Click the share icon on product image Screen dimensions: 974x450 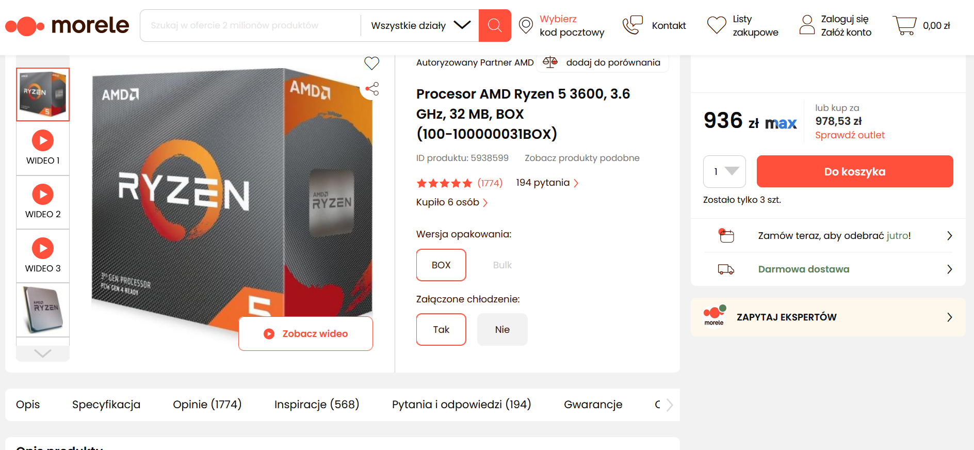tap(372, 89)
